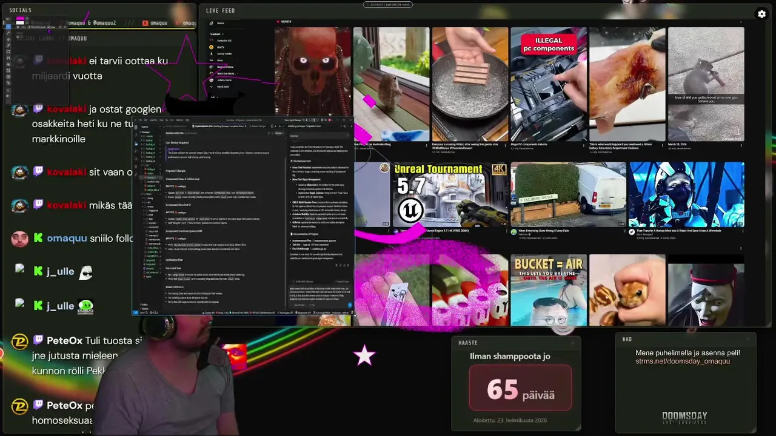Play the KitKat cooking pan short

click(470, 85)
